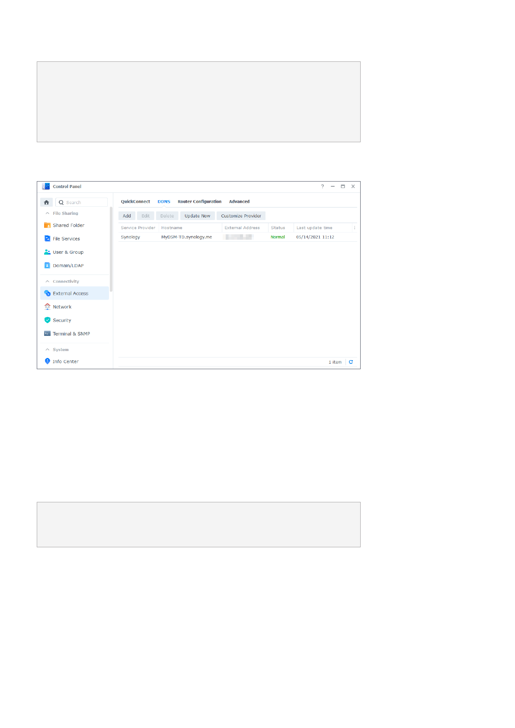Click the refresh icon at list bottom
515x728 pixels.
[351, 362]
